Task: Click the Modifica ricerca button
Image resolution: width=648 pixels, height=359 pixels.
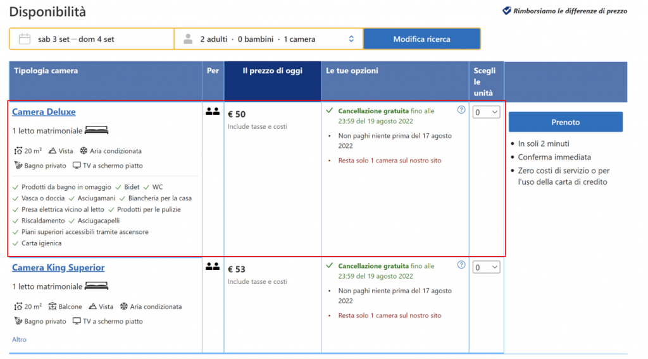Action: coord(421,39)
